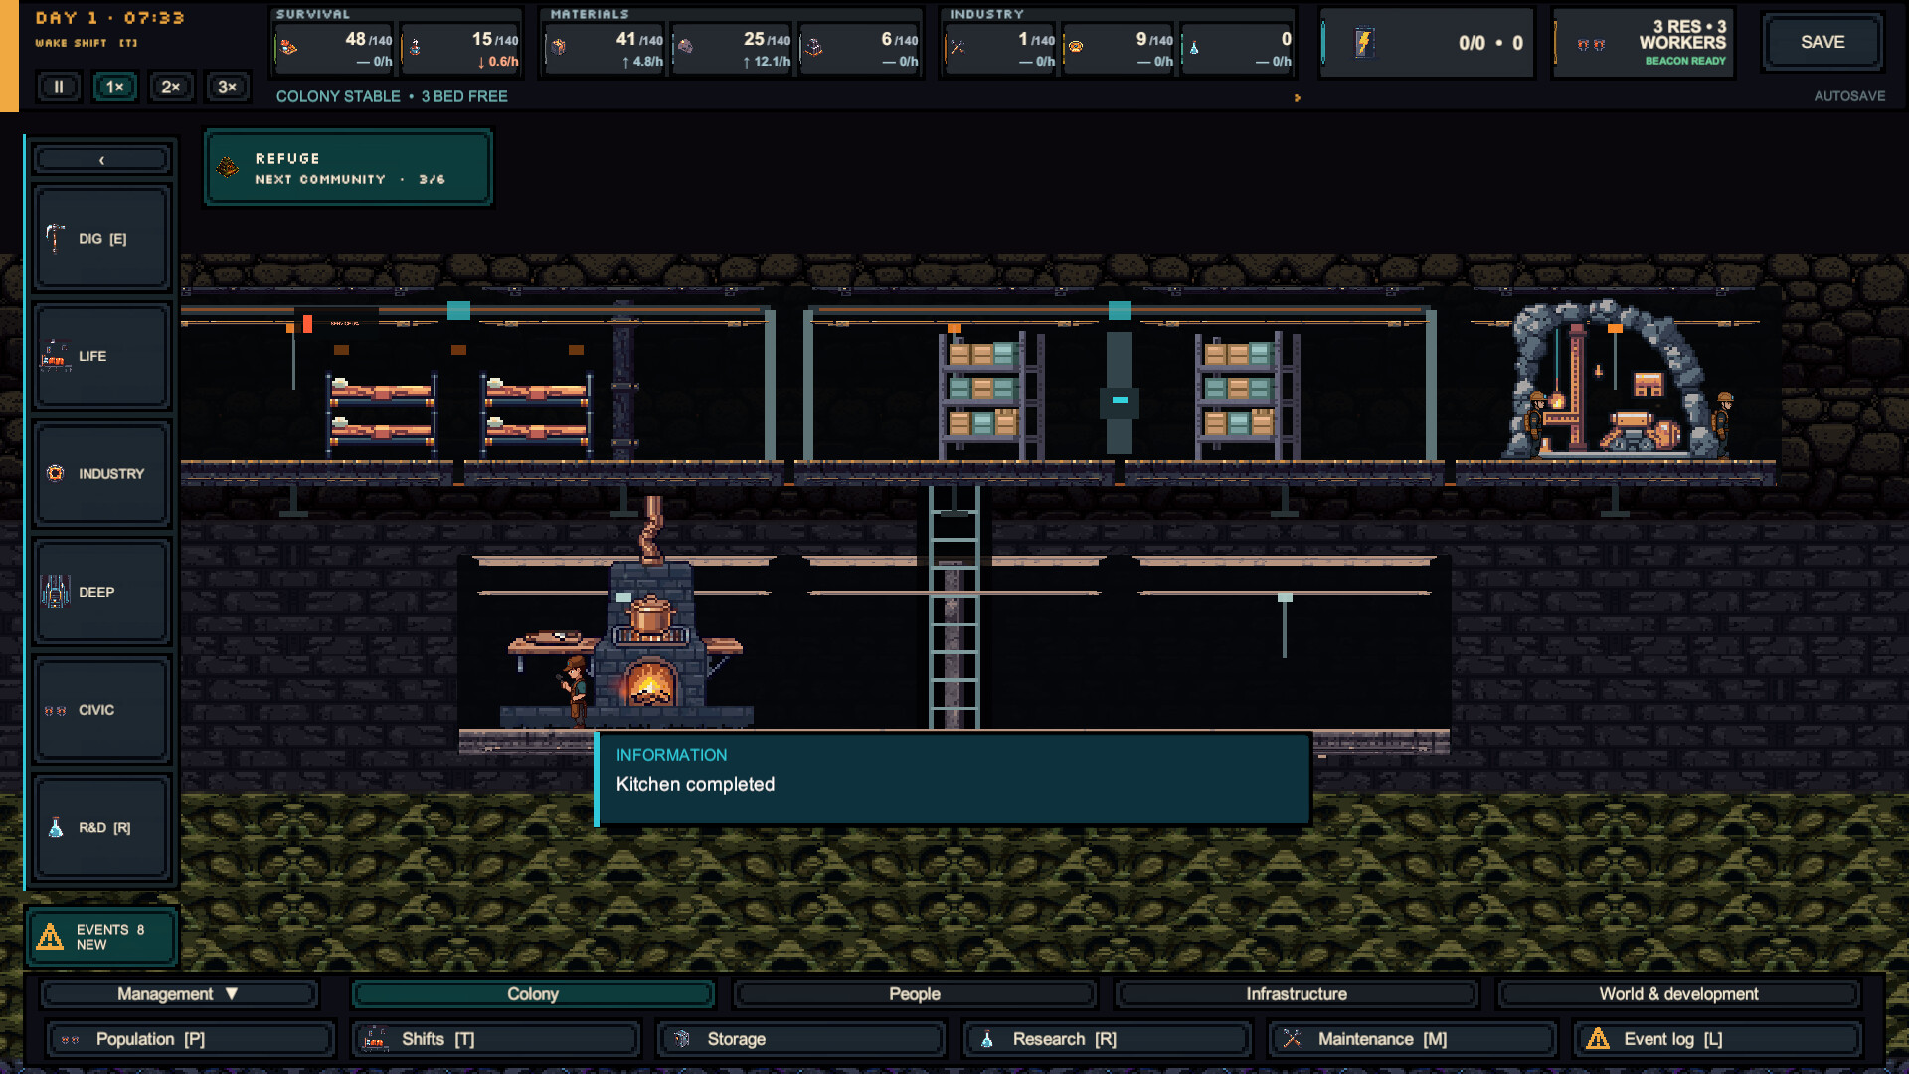Open the Research [R] panel

pos(1107,1039)
